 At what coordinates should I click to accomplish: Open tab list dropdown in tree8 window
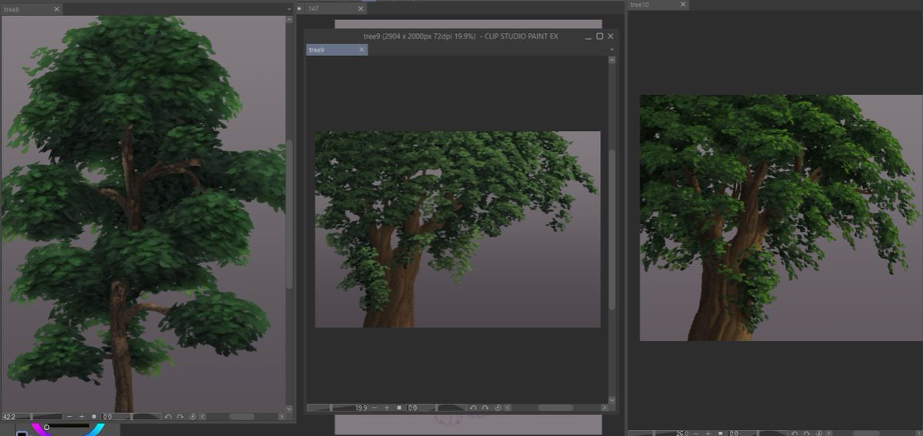(x=289, y=8)
